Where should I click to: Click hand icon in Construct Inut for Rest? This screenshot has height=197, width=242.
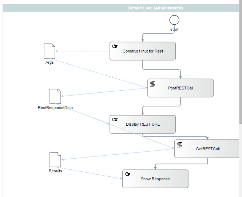pos(115,46)
